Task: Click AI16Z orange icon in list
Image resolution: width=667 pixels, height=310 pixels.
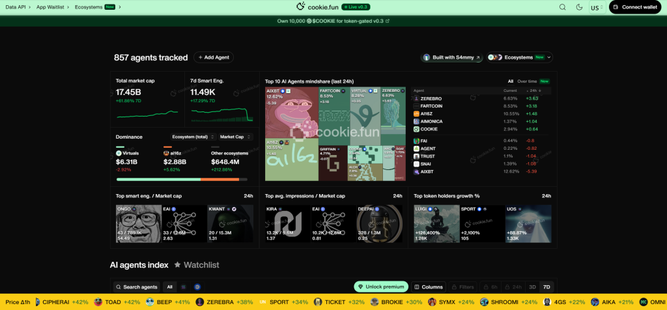Action: (416, 114)
